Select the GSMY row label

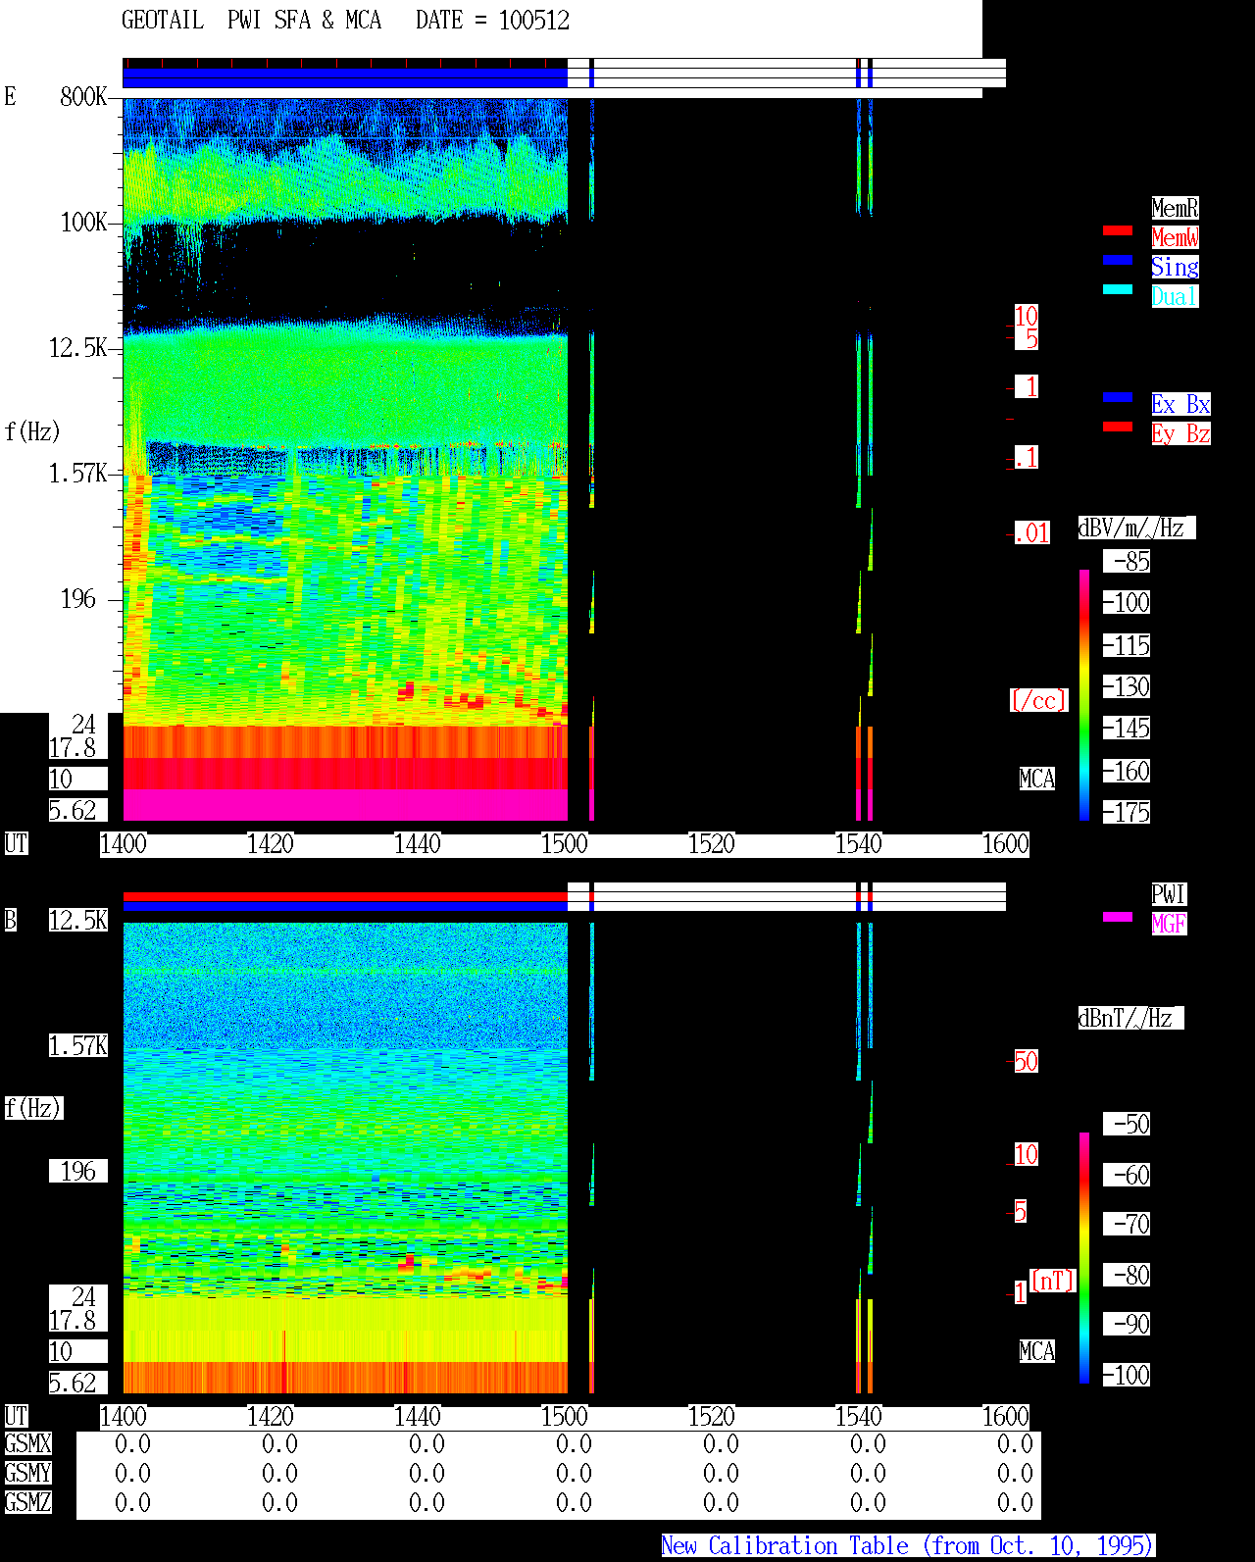[x=27, y=1473]
